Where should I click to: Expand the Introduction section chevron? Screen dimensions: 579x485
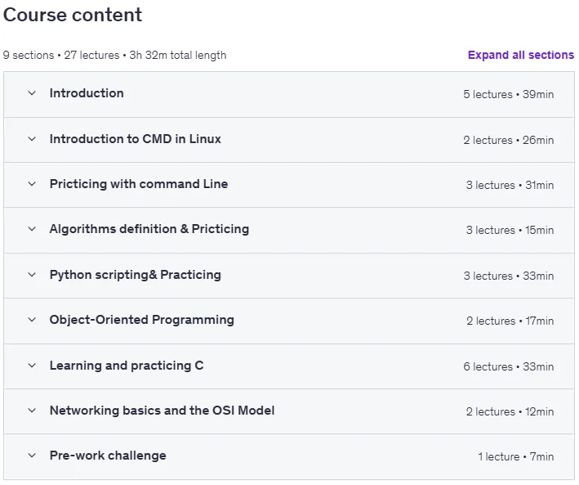pyautogui.click(x=32, y=93)
